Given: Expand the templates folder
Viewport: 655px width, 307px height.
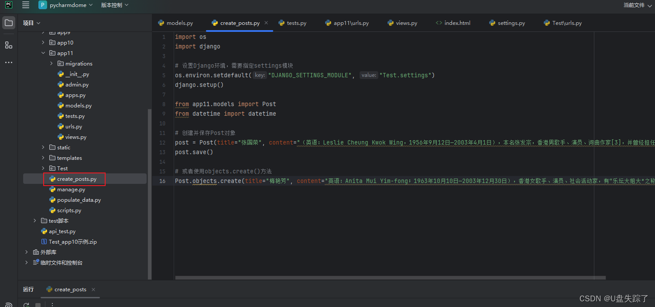Looking at the screenshot, I should (43, 158).
